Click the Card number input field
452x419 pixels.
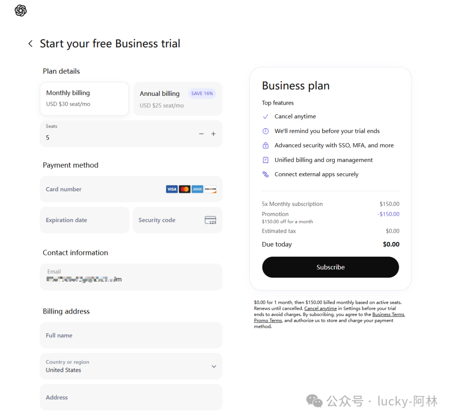click(x=105, y=189)
